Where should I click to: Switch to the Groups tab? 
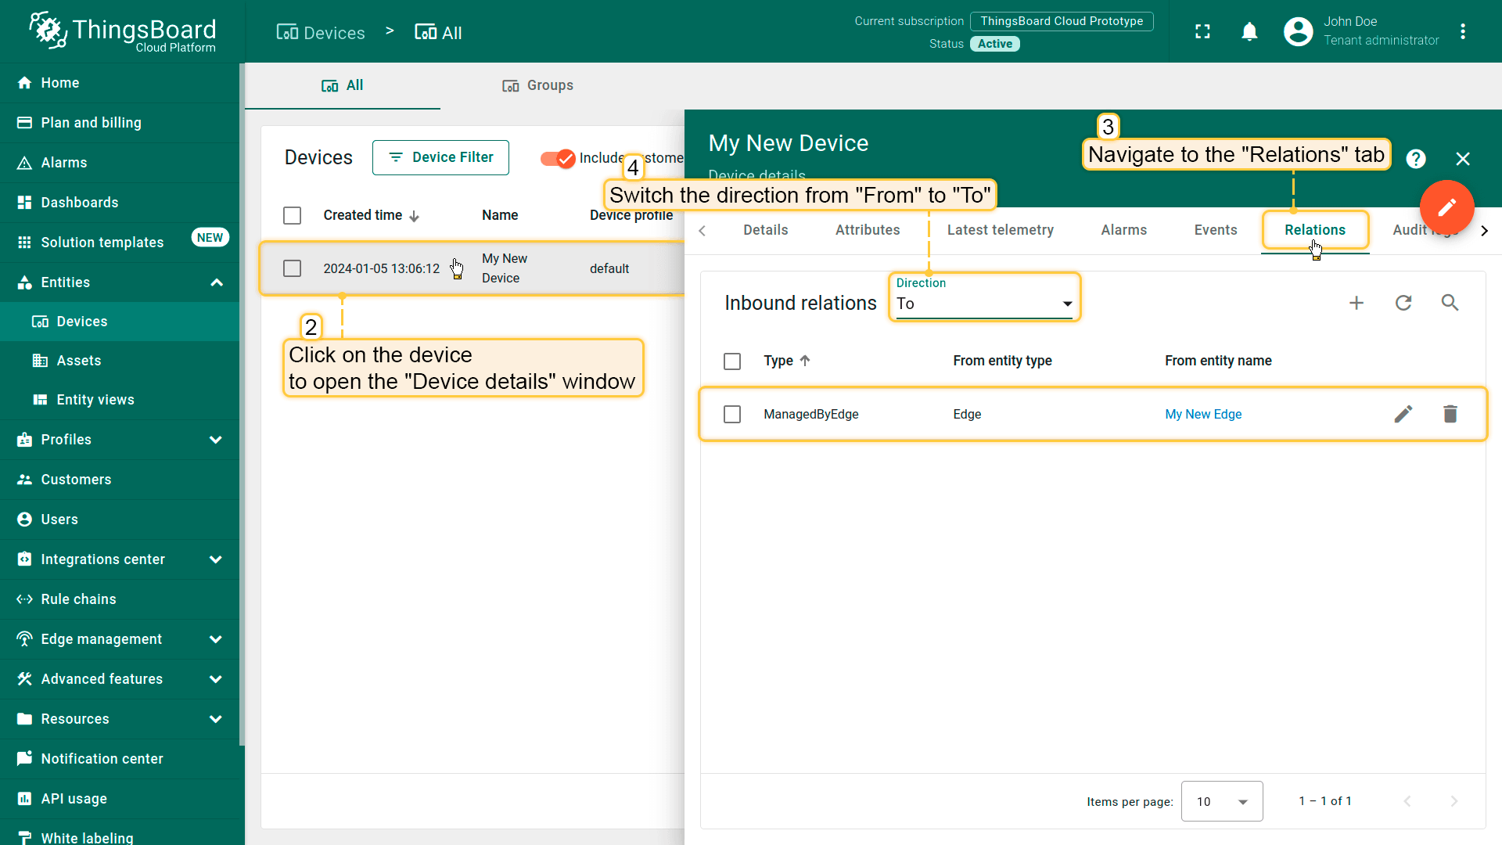pos(538,85)
